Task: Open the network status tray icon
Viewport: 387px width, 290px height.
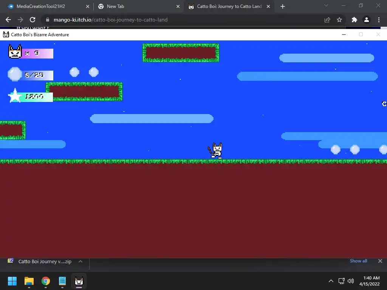Action: point(342,281)
